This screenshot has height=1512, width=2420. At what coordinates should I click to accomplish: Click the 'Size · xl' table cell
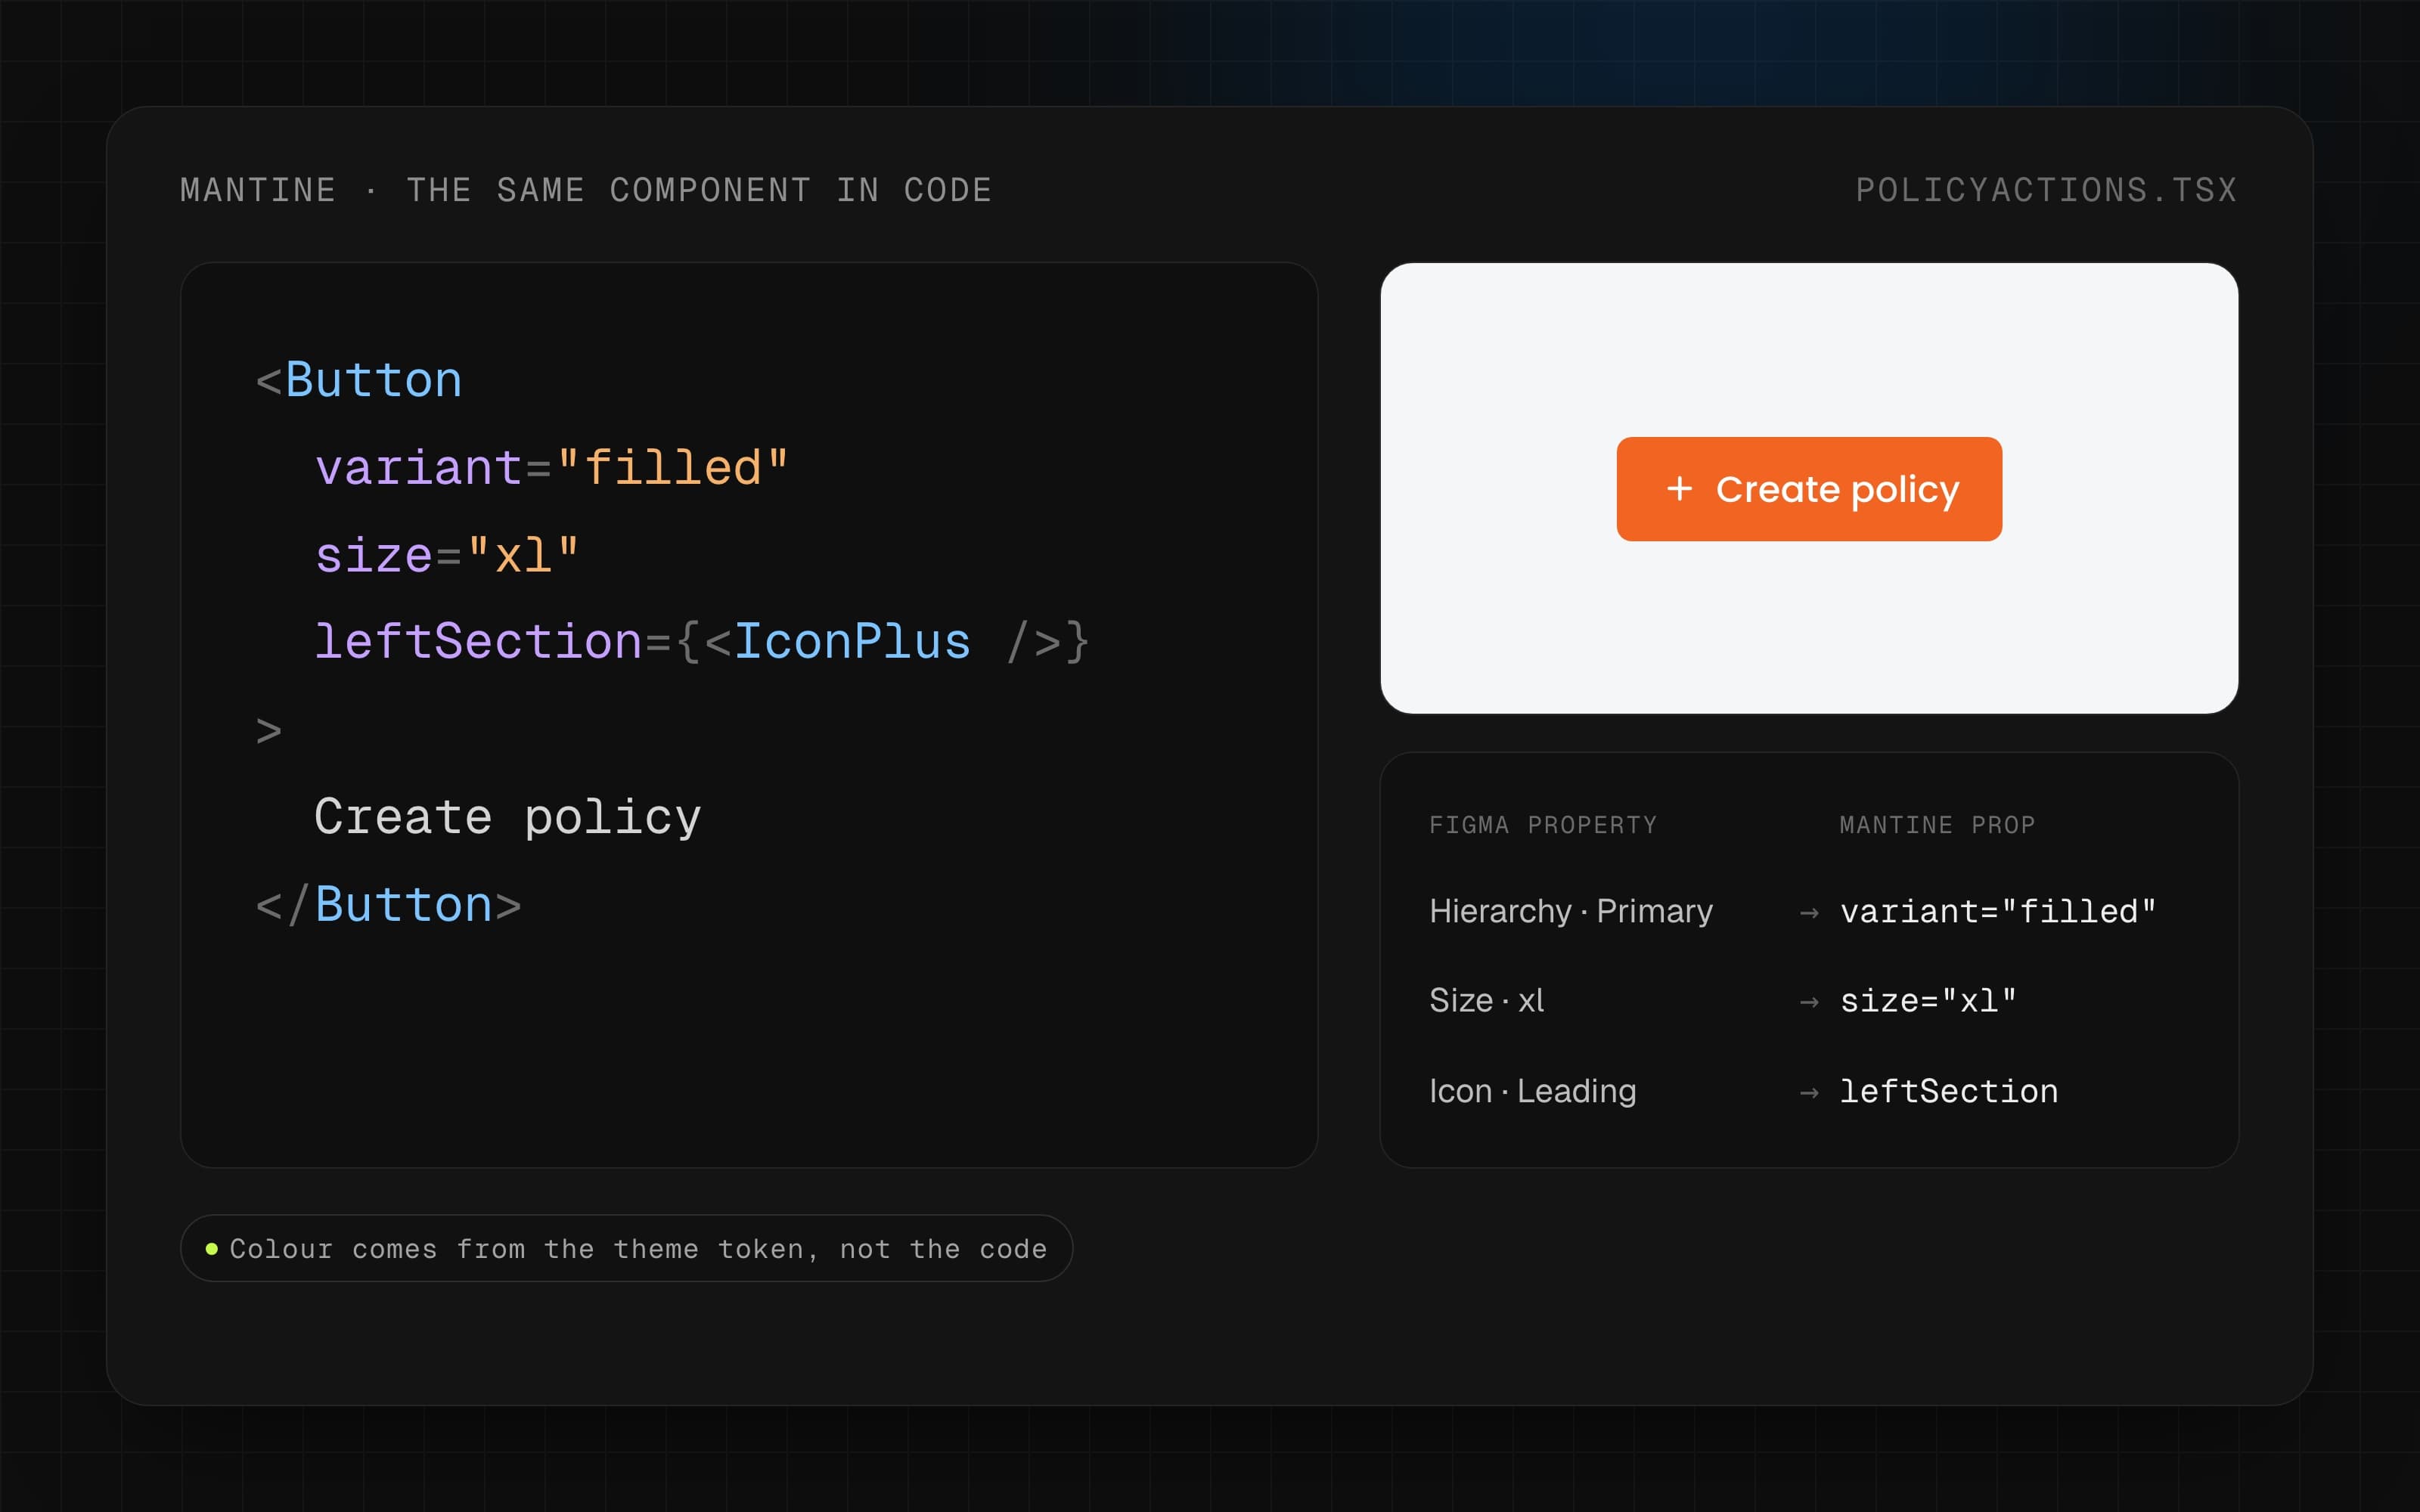click(1486, 1001)
